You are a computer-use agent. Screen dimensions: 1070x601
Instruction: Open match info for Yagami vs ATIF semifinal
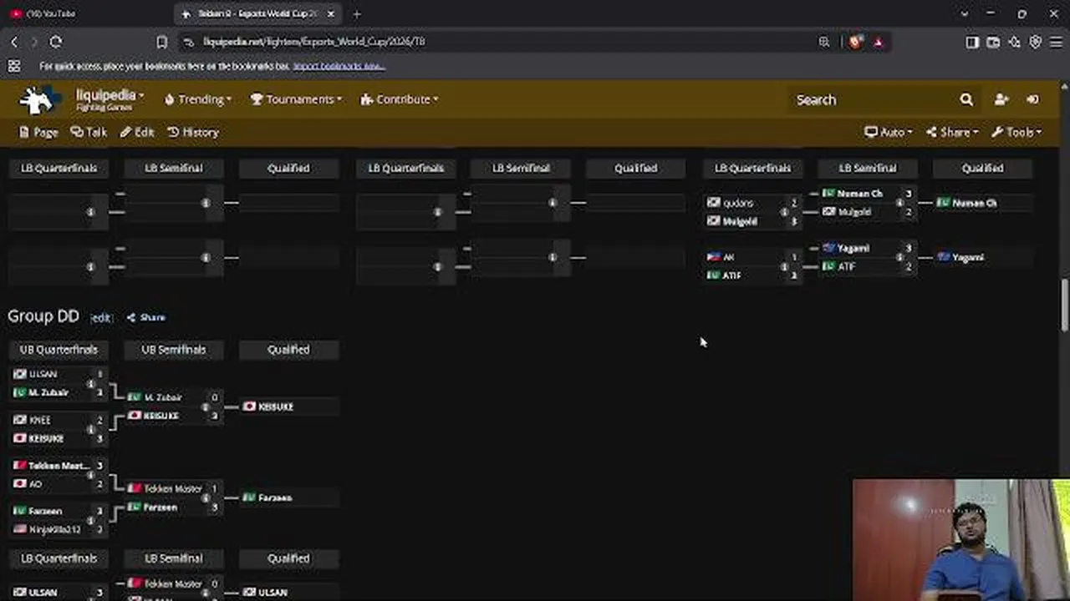899,257
